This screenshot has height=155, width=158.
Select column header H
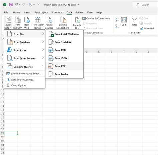[x=99, y=52]
